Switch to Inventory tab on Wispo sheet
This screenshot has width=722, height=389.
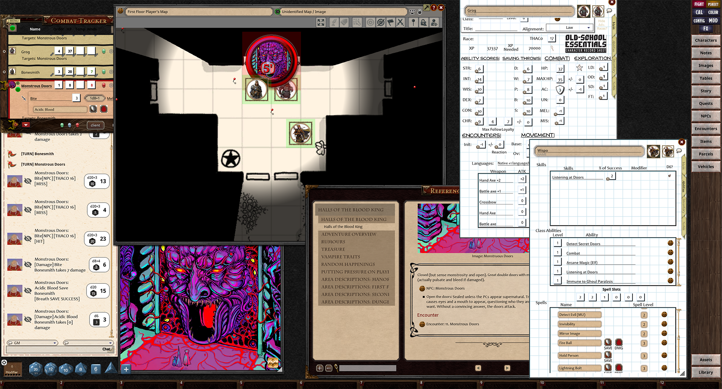point(684,206)
